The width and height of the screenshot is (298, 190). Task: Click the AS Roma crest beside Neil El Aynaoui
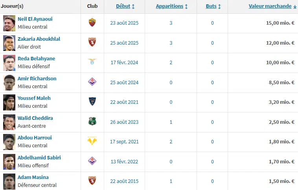(92, 23)
